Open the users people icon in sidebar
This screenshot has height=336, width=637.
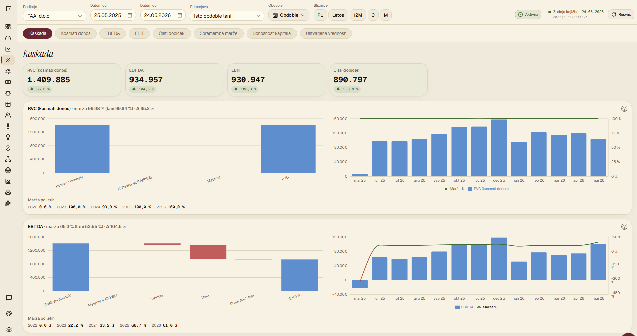tap(8, 115)
